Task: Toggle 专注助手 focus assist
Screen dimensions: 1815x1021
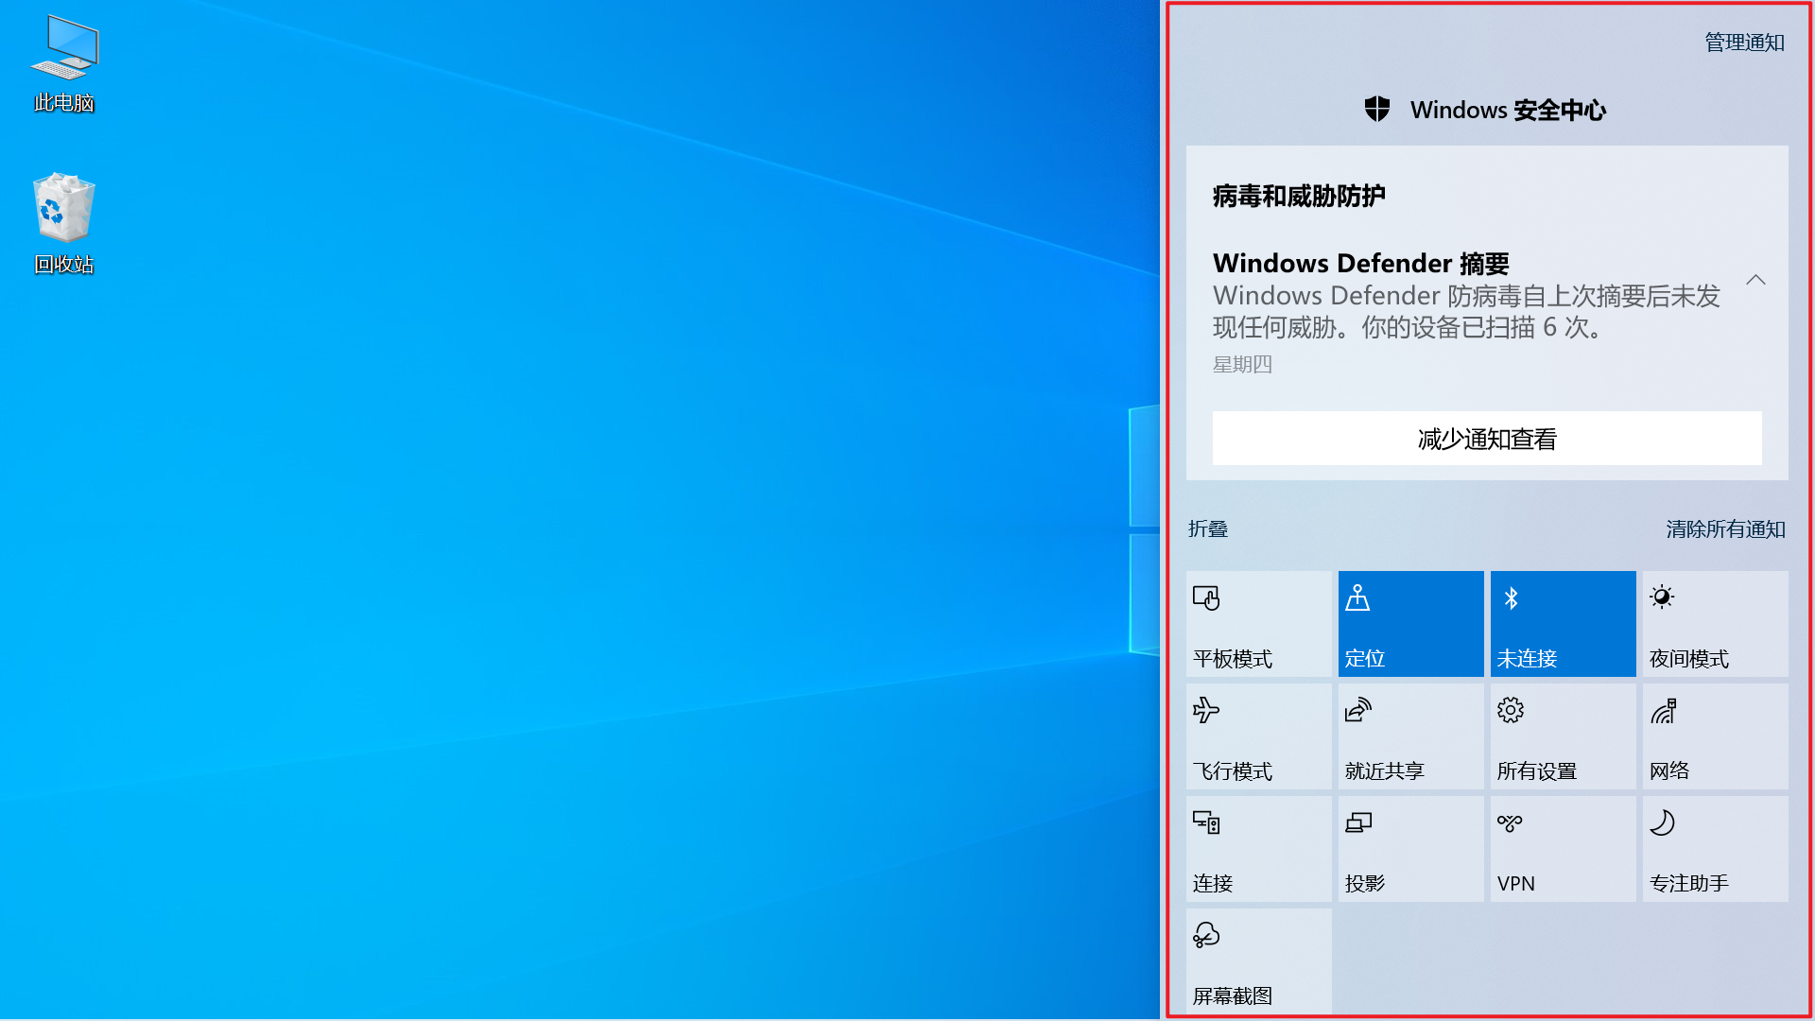Action: point(1715,849)
